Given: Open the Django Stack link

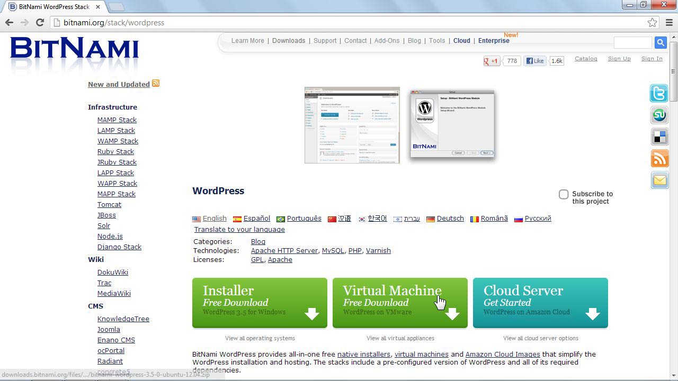Looking at the screenshot, I should coord(119,247).
